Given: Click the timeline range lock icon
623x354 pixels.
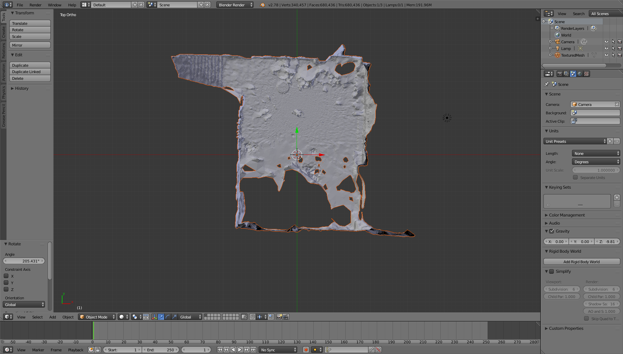Looking at the screenshot, I should [x=98, y=350].
